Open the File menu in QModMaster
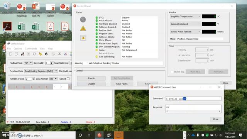The image size is (247, 139). point(9,49)
